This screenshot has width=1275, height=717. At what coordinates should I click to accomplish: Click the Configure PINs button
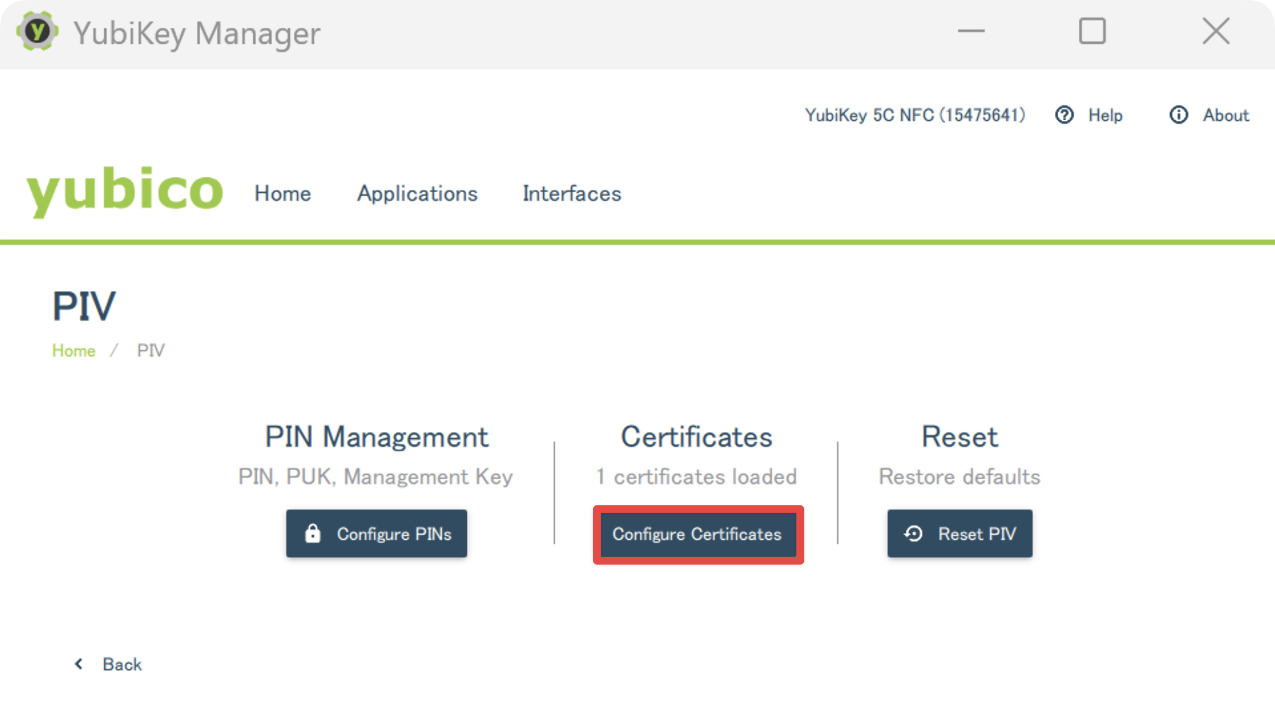(376, 533)
